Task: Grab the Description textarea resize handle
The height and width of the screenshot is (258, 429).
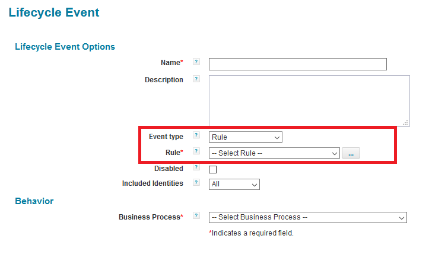Action: coord(406,122)
